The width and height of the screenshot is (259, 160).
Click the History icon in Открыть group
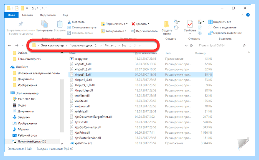point(200,33)
